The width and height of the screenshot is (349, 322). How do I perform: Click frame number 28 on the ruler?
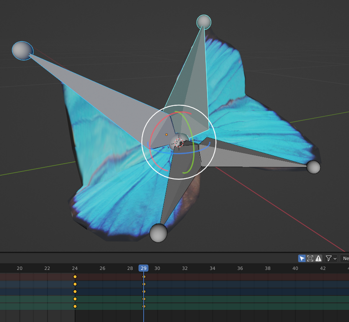130,268
